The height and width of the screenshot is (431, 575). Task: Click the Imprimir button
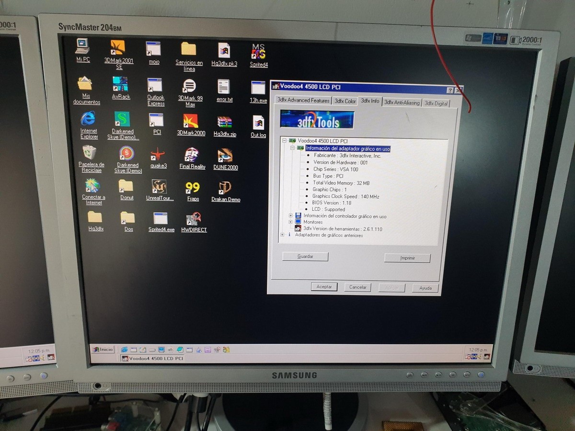click(407, 258)
